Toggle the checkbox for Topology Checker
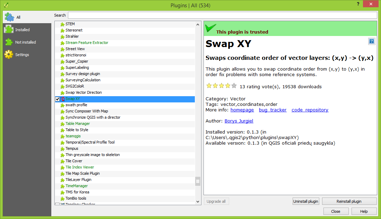The height and width of the screenshot is (219, 381). pos(58,204)
